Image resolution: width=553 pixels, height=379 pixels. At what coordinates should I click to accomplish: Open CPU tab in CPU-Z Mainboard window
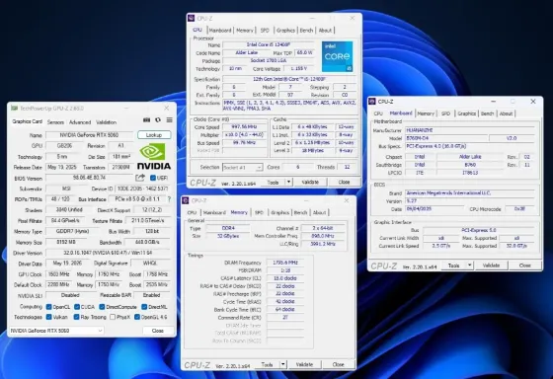click(378, 114)
